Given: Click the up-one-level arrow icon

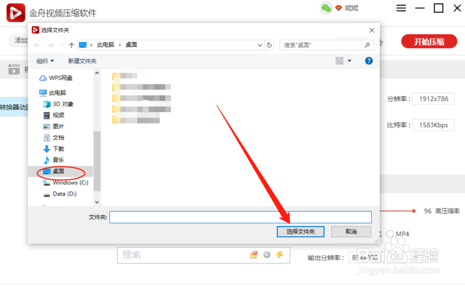Looking at the screenshot, I should pos(71,45).
